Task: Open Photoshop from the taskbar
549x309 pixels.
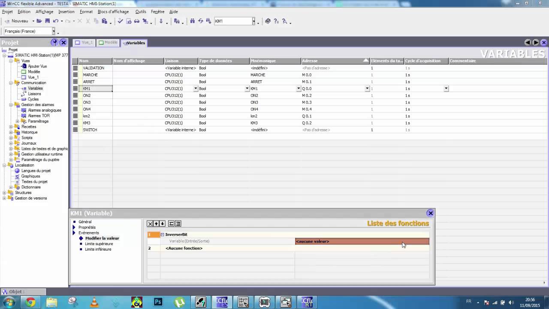Action: point(158,302)
